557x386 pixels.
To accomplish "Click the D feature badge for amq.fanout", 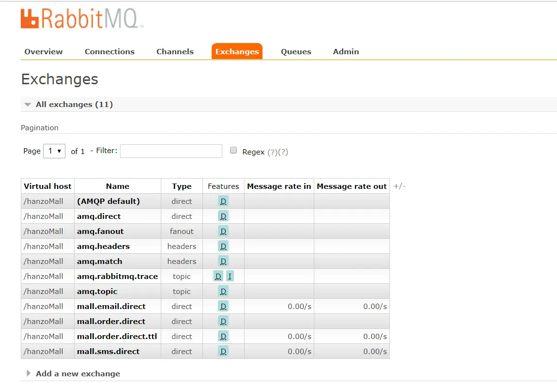I will pos(223,232).
